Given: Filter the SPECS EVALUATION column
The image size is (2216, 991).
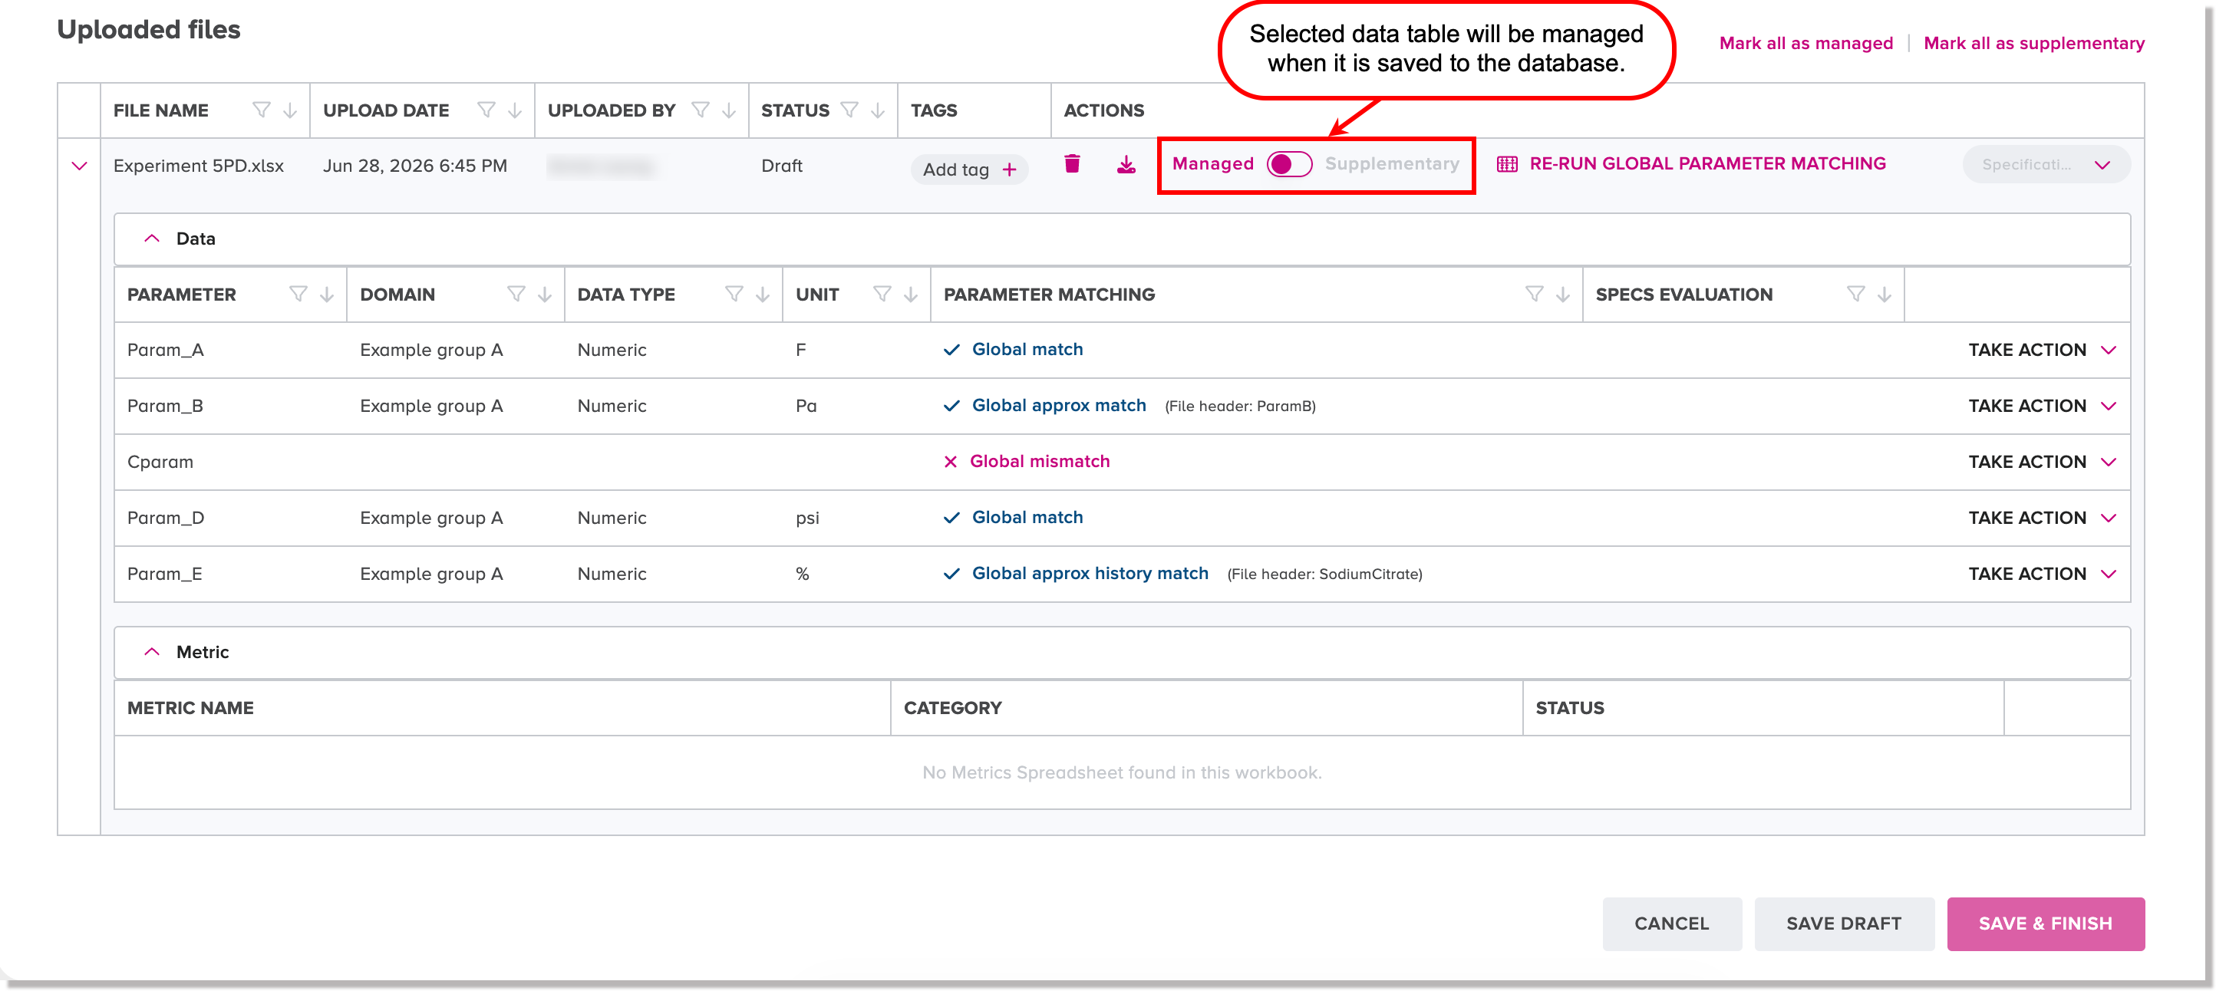Looking at the screenshot, I should pyautogui.click(x=1855, y=295).
